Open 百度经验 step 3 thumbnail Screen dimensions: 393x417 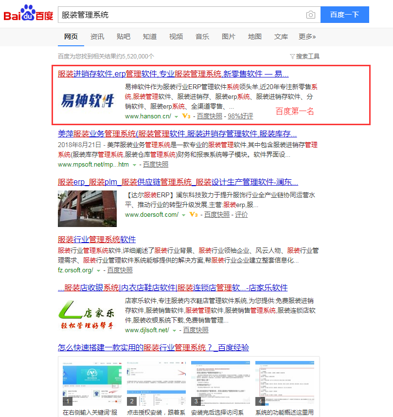pyautogui.click(x=221, y=384)
